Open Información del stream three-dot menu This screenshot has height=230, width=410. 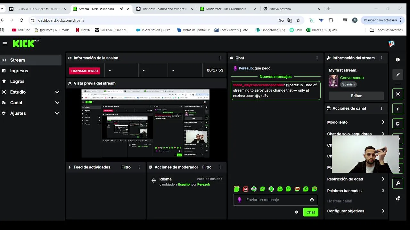coord(381,58)
